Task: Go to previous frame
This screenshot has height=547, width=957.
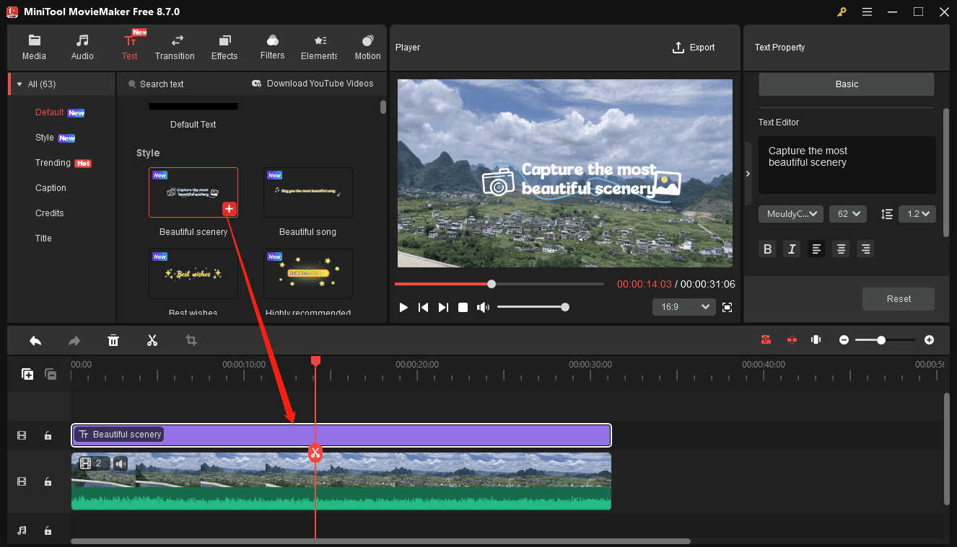Action: pos(424,307)
